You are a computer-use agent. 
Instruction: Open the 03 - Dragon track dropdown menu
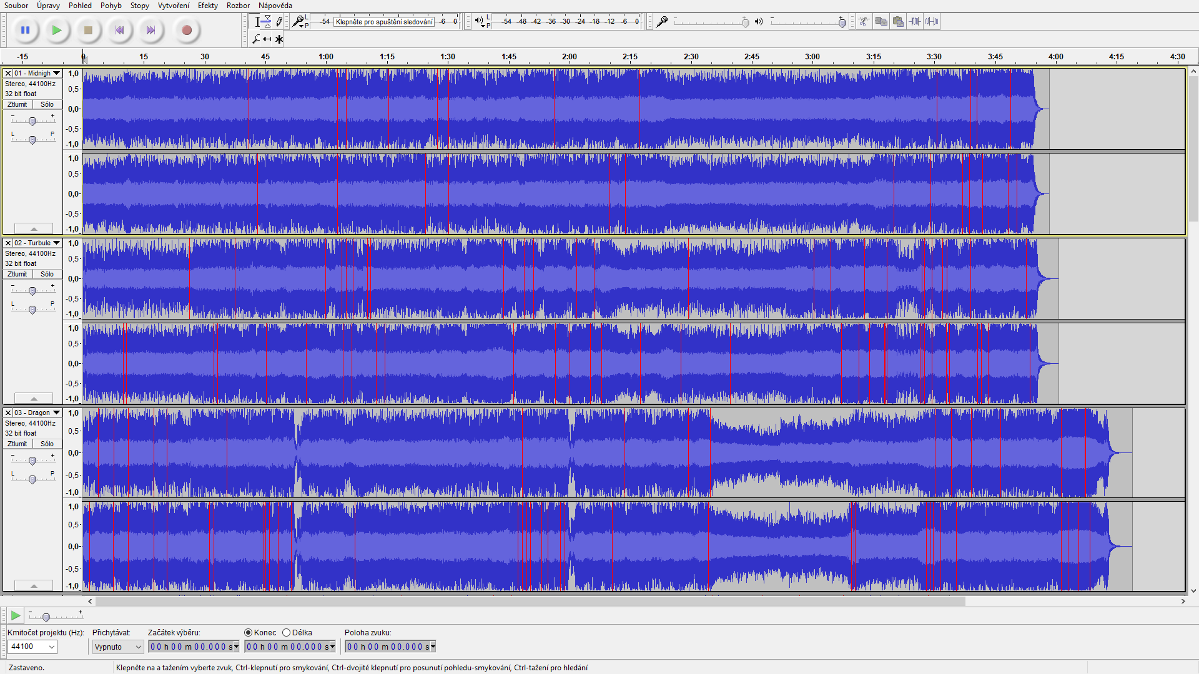point(56,413)
